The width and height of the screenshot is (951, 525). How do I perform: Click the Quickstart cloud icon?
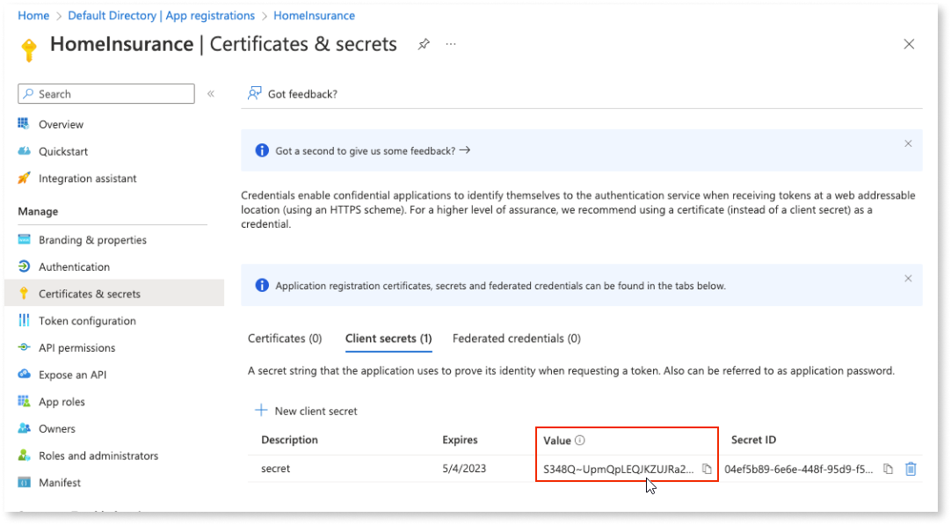(24, 151)
